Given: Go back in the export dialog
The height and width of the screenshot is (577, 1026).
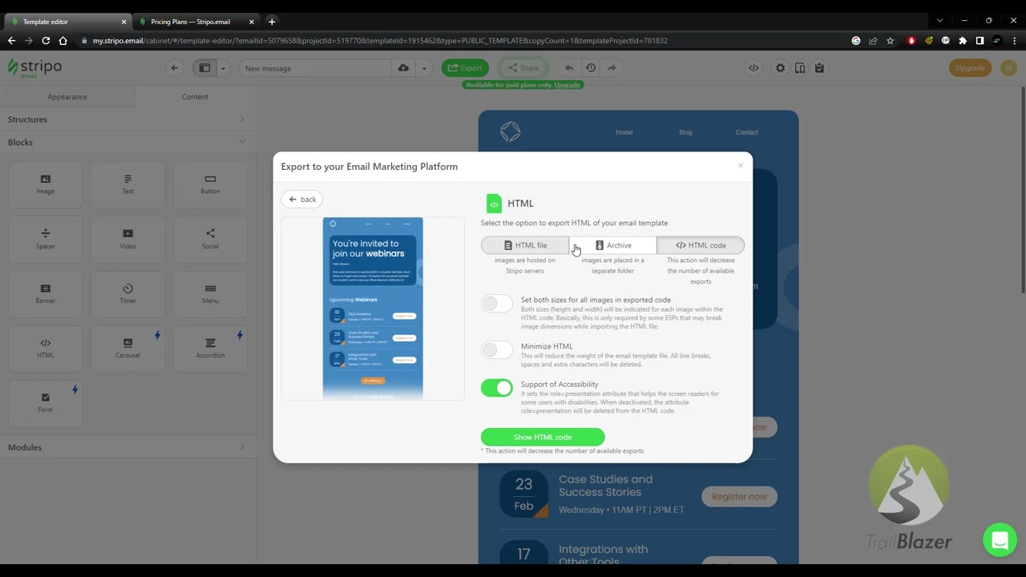Looking at the screenshot, I should [302, 200].
